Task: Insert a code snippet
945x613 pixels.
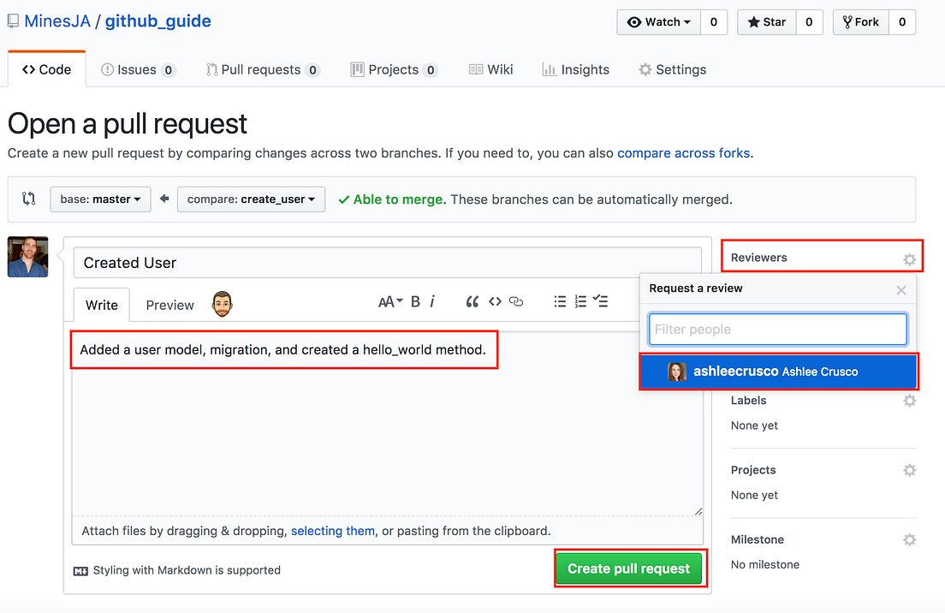Action: coord(495,301)
